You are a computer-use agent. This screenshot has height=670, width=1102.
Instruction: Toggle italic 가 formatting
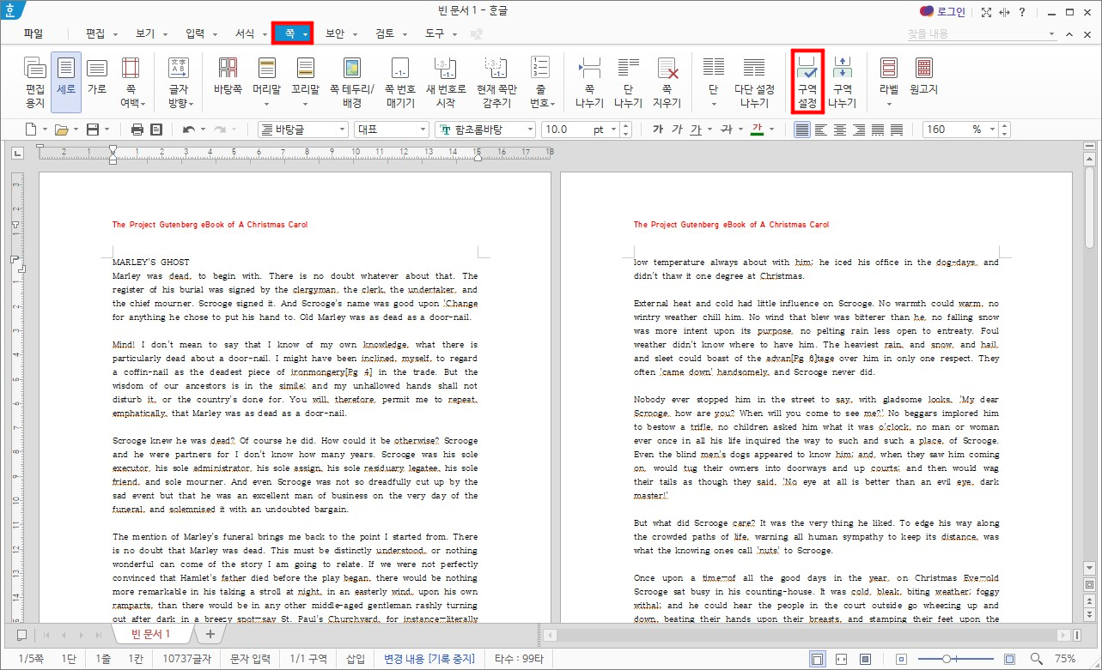(677, 130)
